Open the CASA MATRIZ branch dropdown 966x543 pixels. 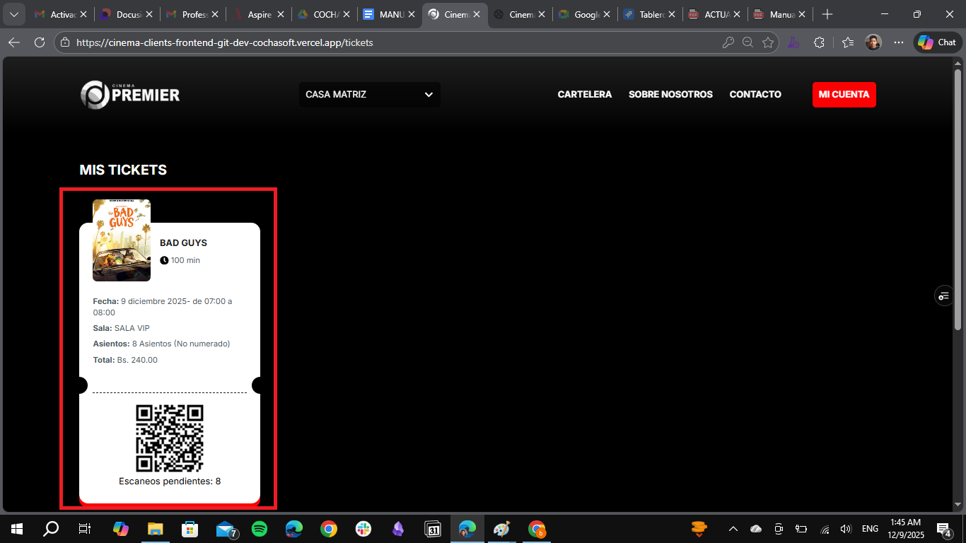[369, 94]
